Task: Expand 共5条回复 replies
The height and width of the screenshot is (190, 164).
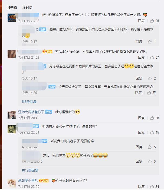Action: pyautogui.click(x=29, y=102)
